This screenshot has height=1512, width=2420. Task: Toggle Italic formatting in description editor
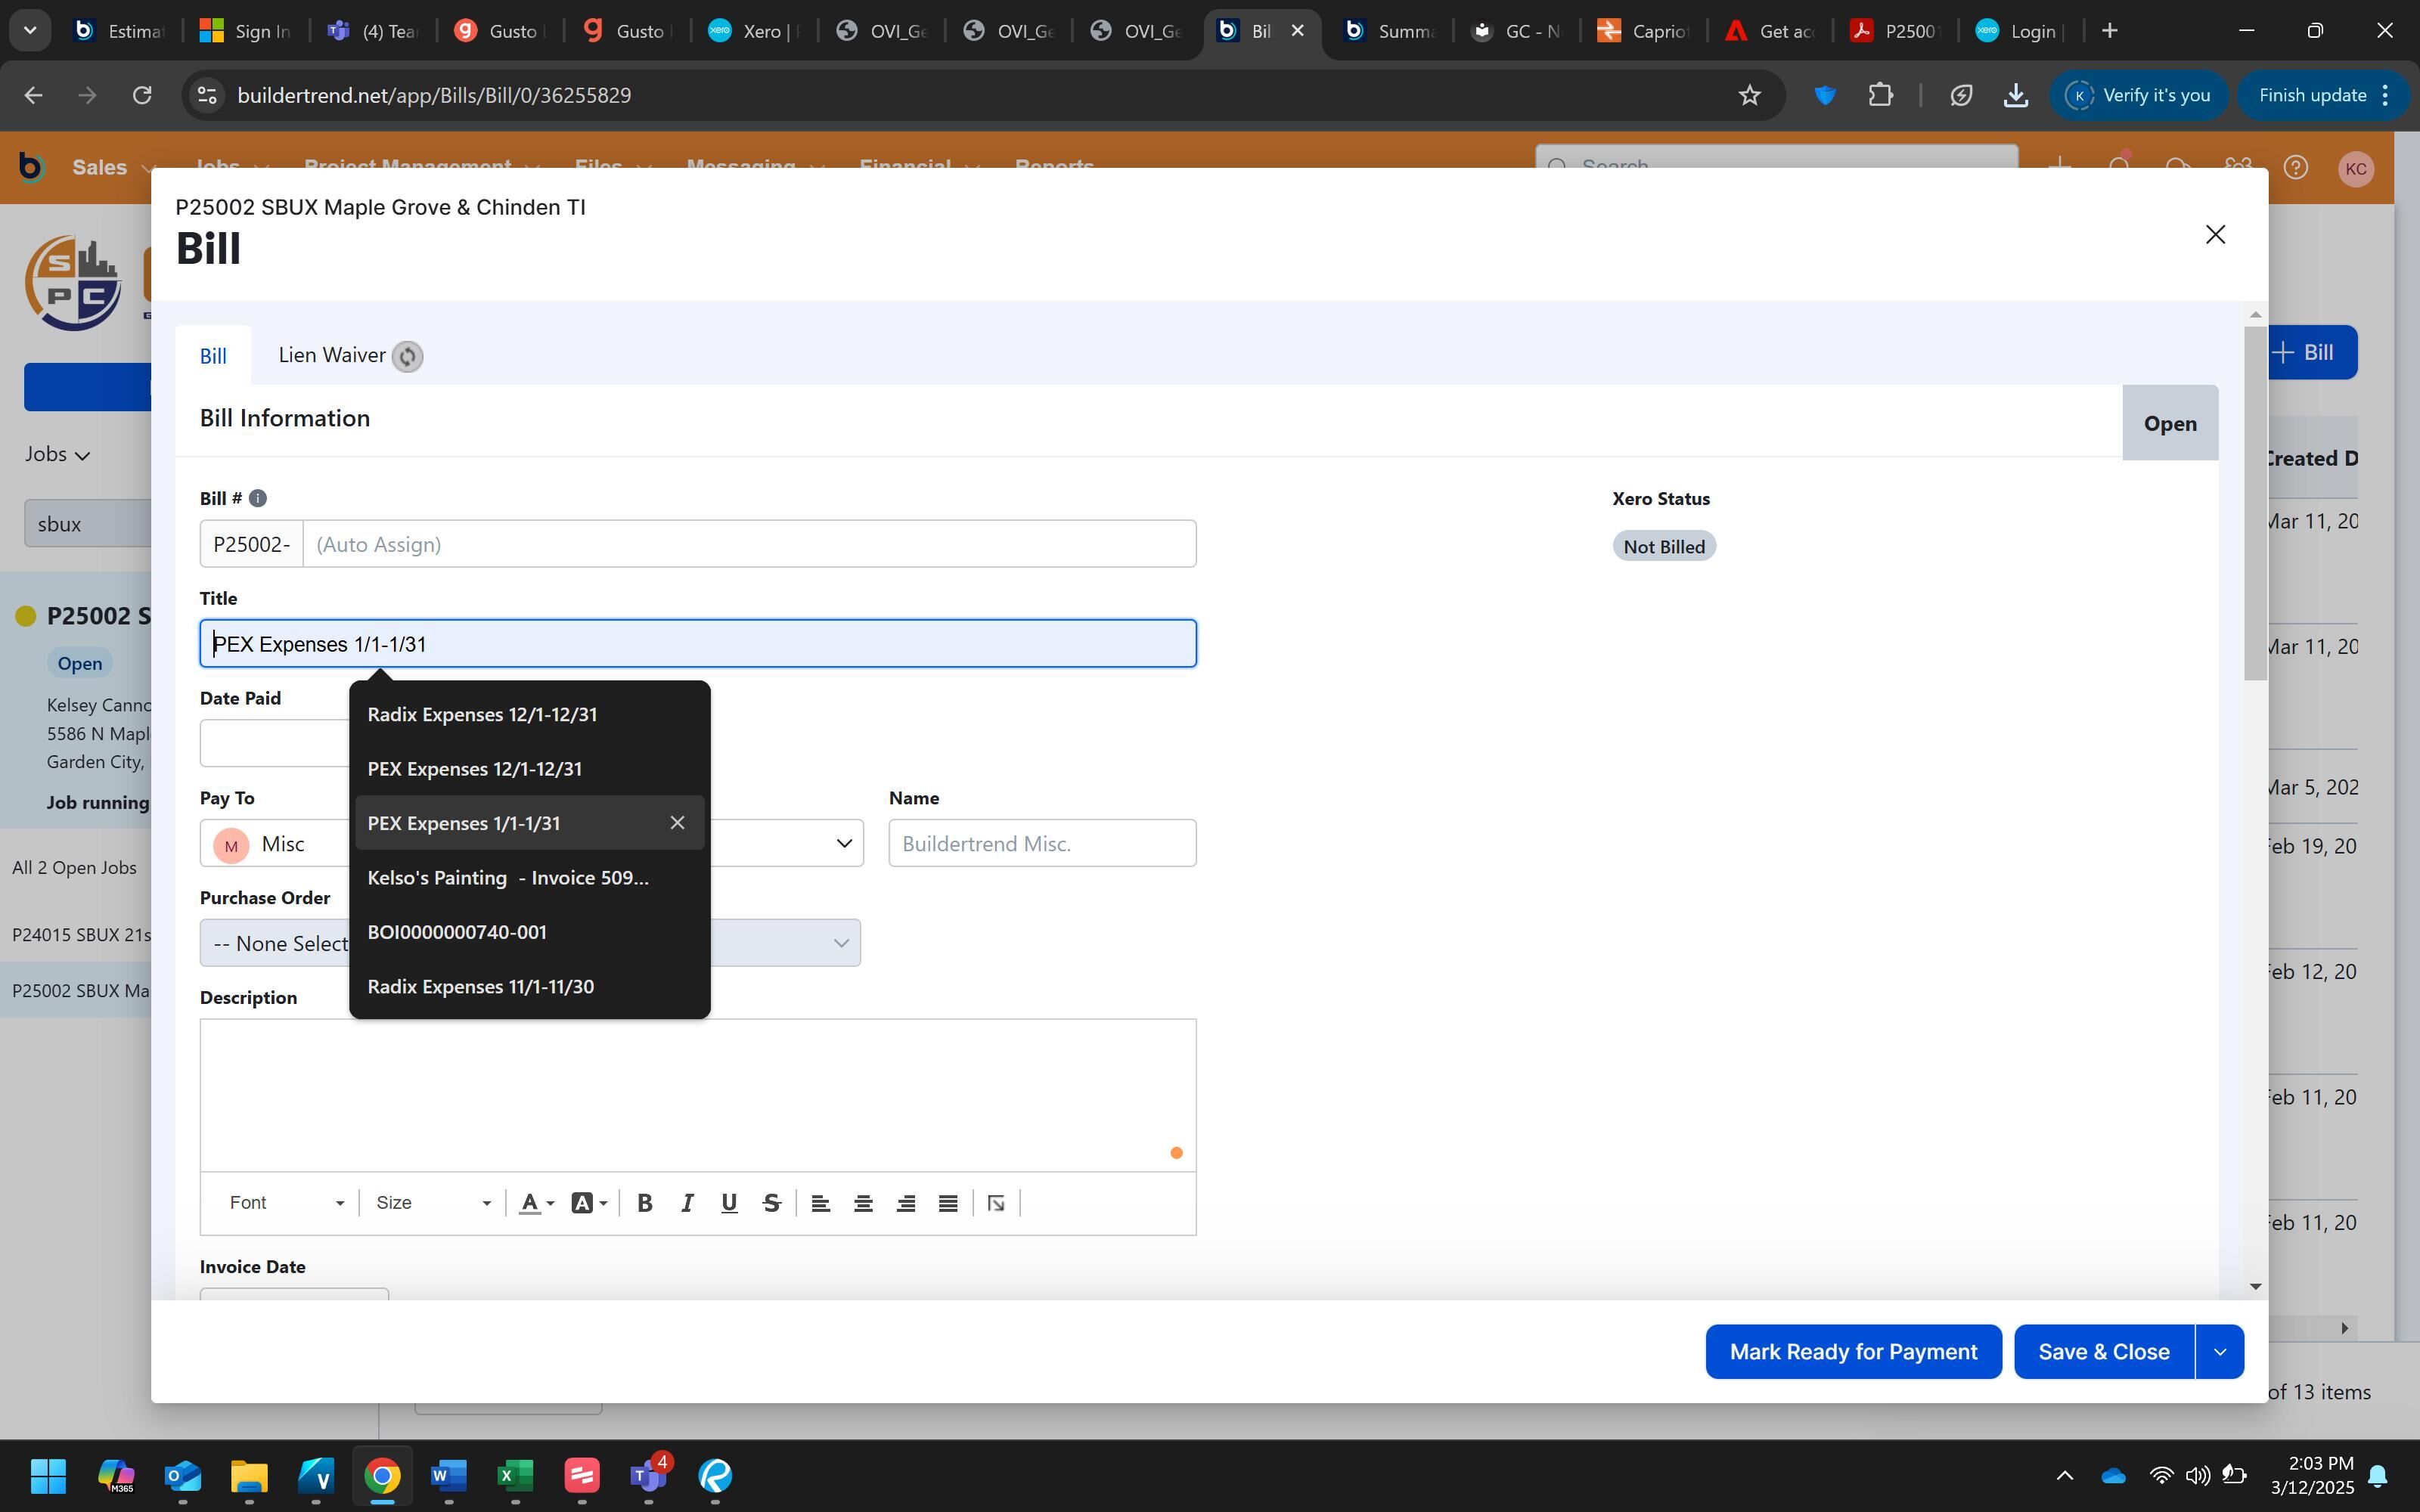[687, 1203]
